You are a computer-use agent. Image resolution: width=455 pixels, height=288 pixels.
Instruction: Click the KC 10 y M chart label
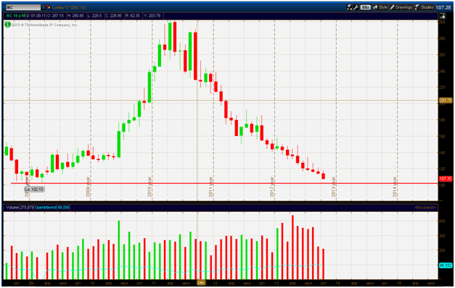click(x=15, y=16)
